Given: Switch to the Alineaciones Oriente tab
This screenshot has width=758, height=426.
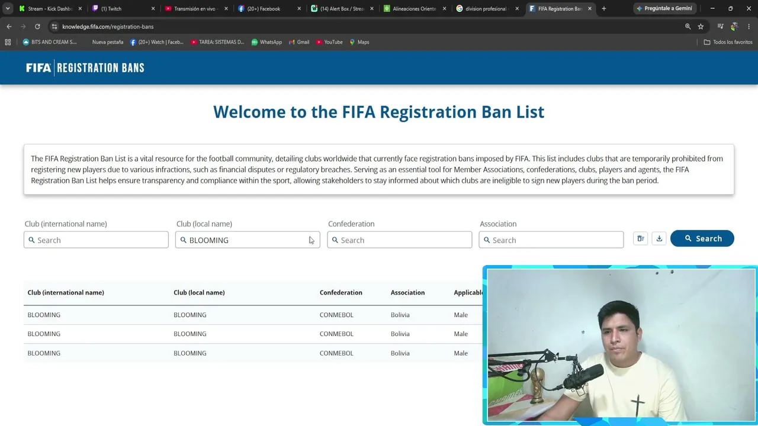Looking at the screenshot, I should pos(415,8).
